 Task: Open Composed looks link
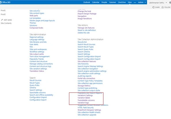[36, 28]
